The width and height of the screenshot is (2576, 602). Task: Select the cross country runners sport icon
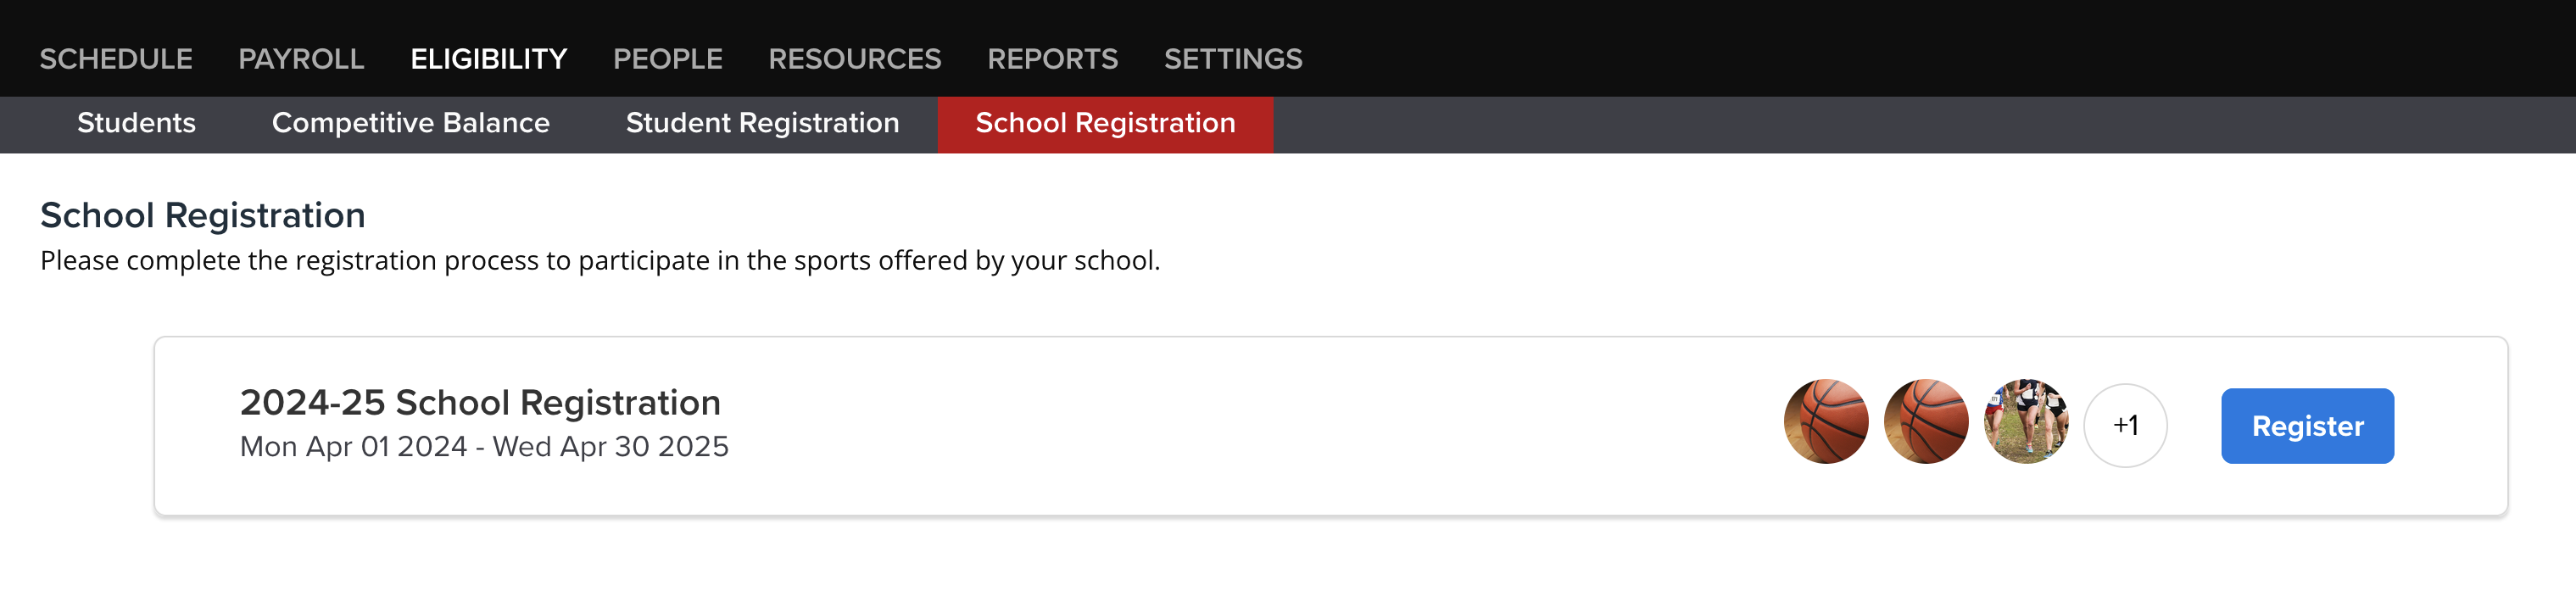tap(2026, 421)
